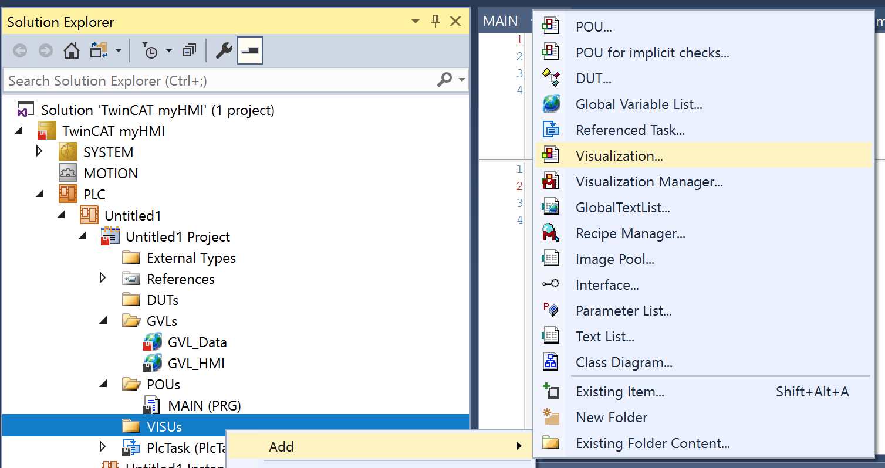Open the Switch Views dropdown arrow
This screenshot has height=468, width=885.
[x=118, y=51]
